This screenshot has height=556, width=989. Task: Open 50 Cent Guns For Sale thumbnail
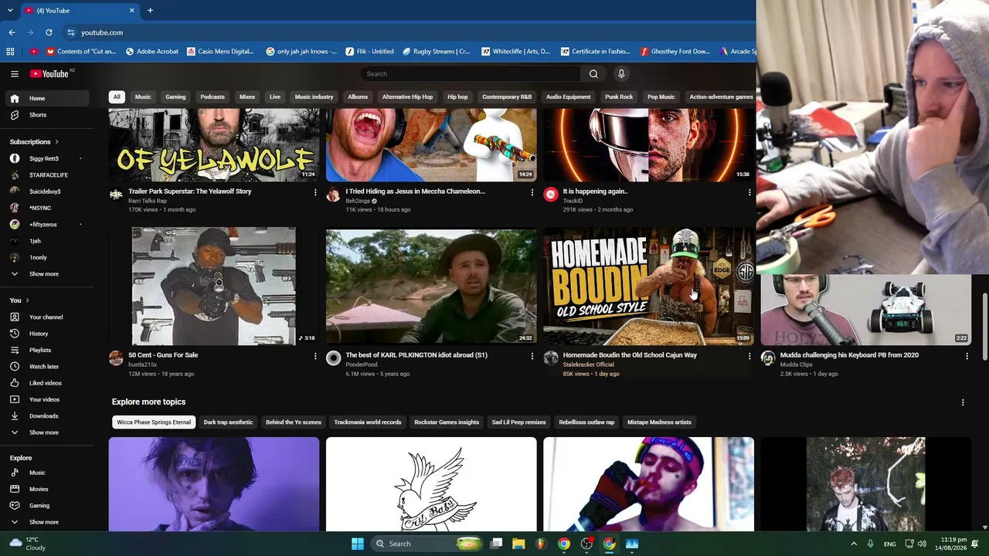[x=214, y=286]
